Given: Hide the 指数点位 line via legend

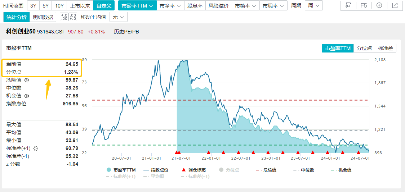Looking at the screenshot, I should pos(156,170).
